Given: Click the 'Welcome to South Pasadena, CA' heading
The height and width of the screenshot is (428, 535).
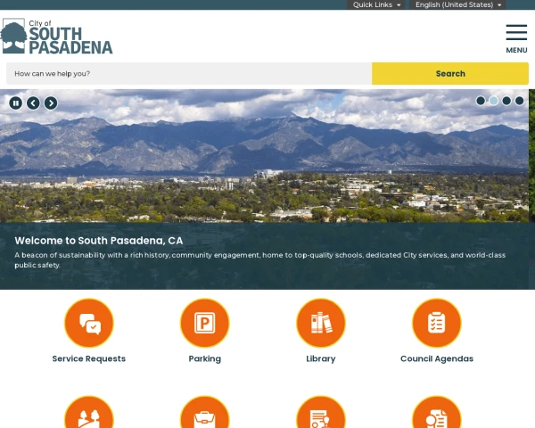Looking at the screenshot, I should pyautogui.click(x=99, y=241).
